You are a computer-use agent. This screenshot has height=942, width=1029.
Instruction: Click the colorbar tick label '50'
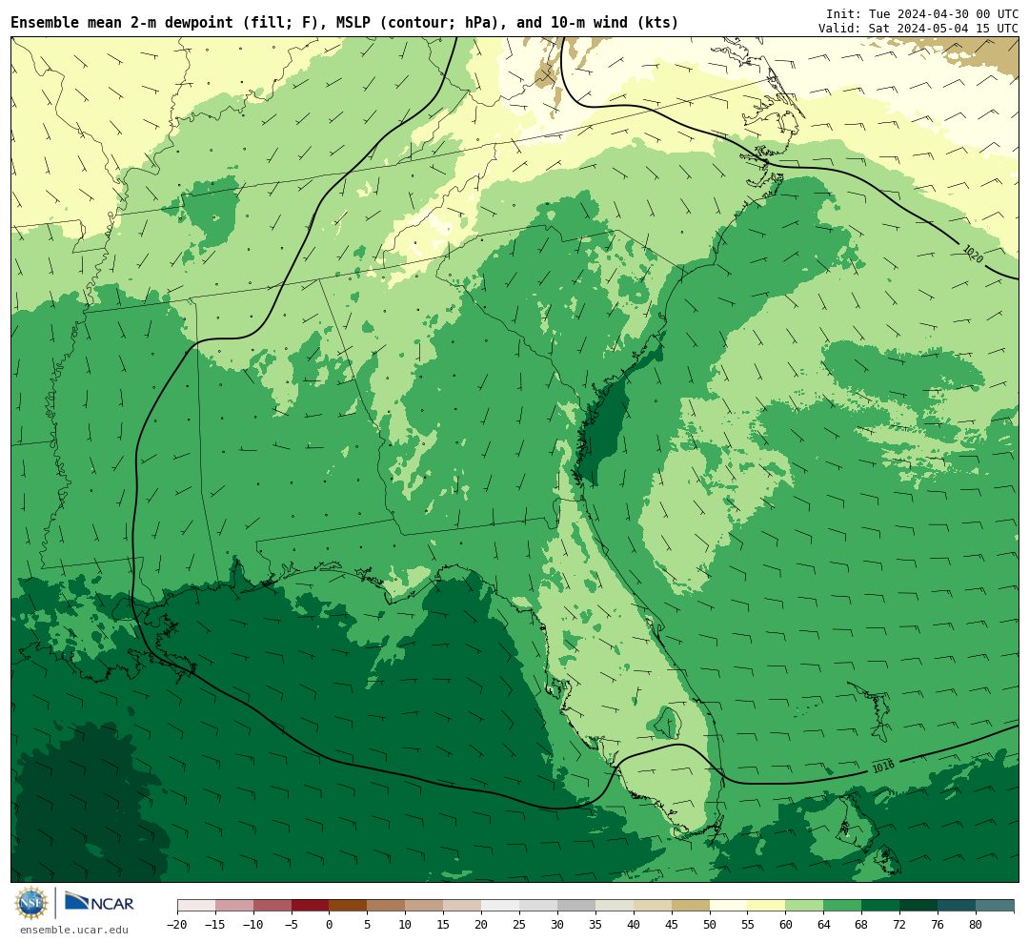pyautogui.click(x=710, y=925)
